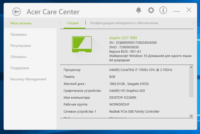
Task: Click the DESKTOP-D22609I computer name
Action: (123, 98)
